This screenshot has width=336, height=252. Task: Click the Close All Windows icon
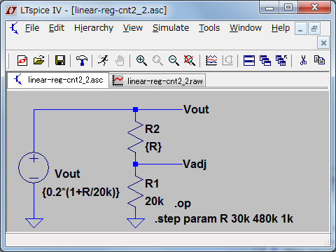281,61
